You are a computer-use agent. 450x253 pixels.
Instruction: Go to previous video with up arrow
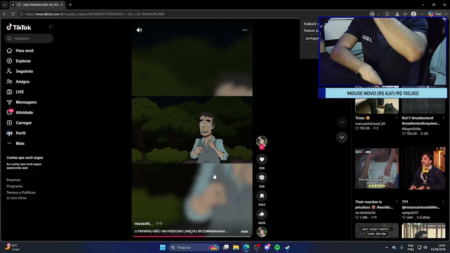pyautogui.click(x=342, y=122)
